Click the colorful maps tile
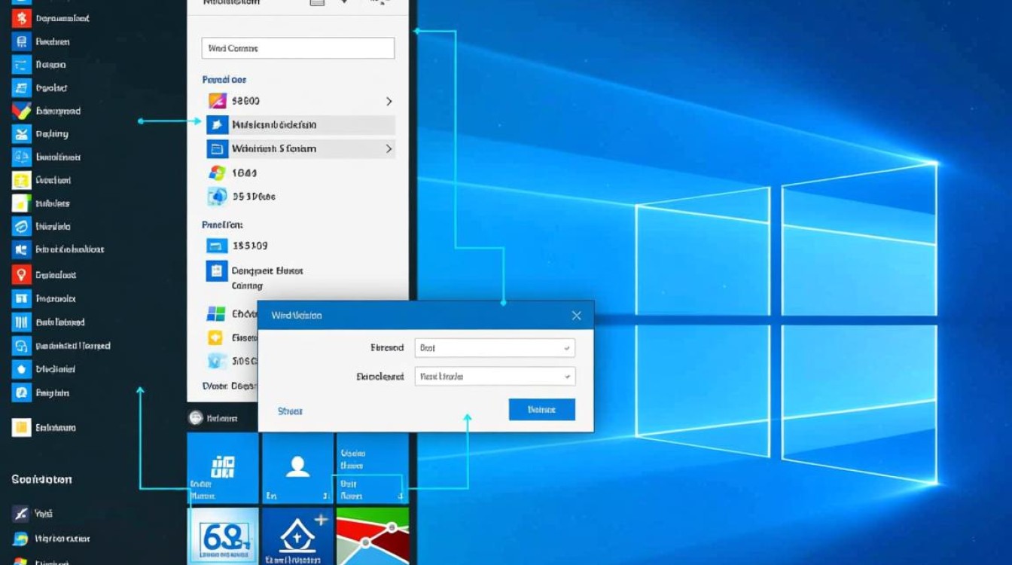The width and height of the screenshot is (1012, 565). [372, 536]
